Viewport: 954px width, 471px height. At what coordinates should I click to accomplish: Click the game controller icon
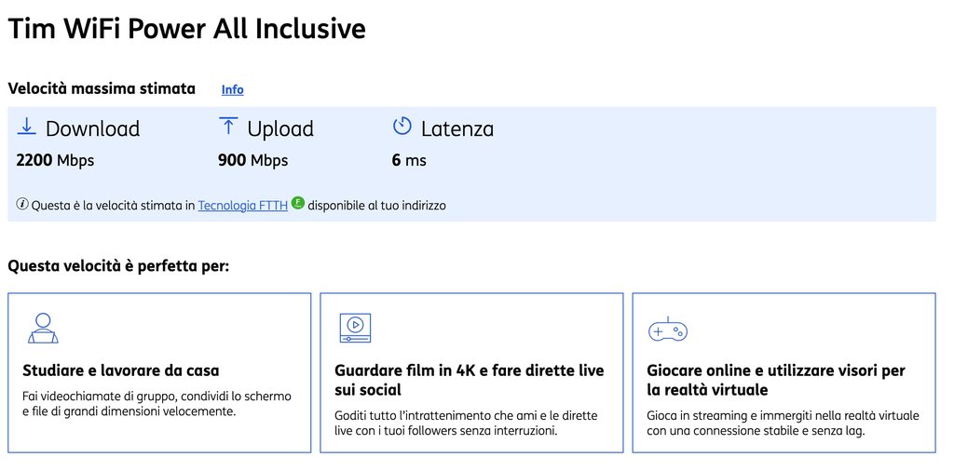click(x=667, y=330)
